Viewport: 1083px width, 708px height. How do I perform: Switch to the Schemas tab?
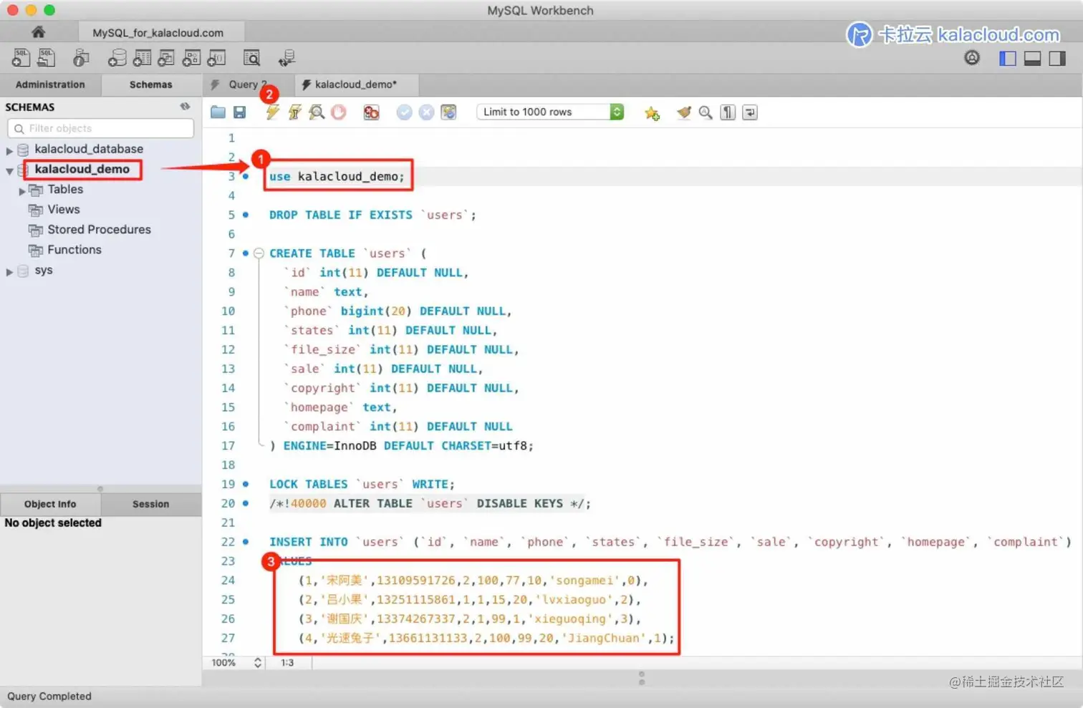click(151, 84)
